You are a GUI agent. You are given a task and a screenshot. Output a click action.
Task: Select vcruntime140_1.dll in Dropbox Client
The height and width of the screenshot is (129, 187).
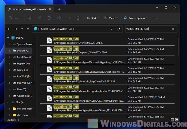(107, 50)
